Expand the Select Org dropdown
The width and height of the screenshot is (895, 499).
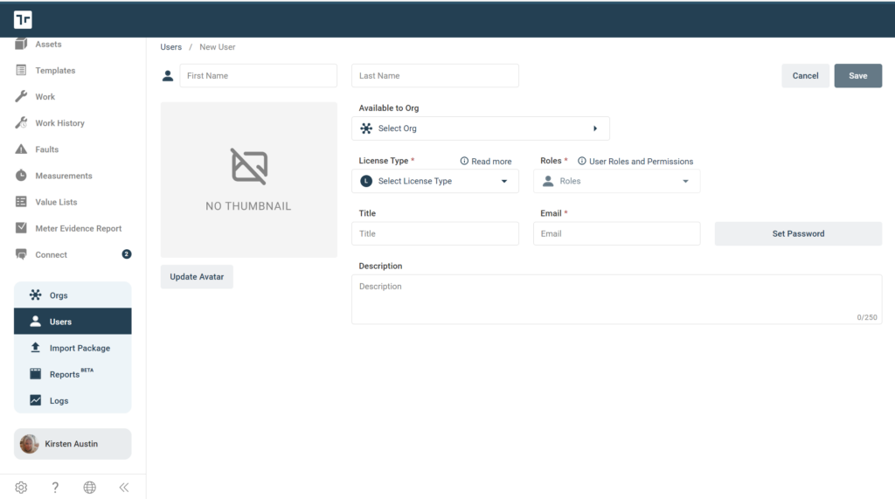pos(481,128)
